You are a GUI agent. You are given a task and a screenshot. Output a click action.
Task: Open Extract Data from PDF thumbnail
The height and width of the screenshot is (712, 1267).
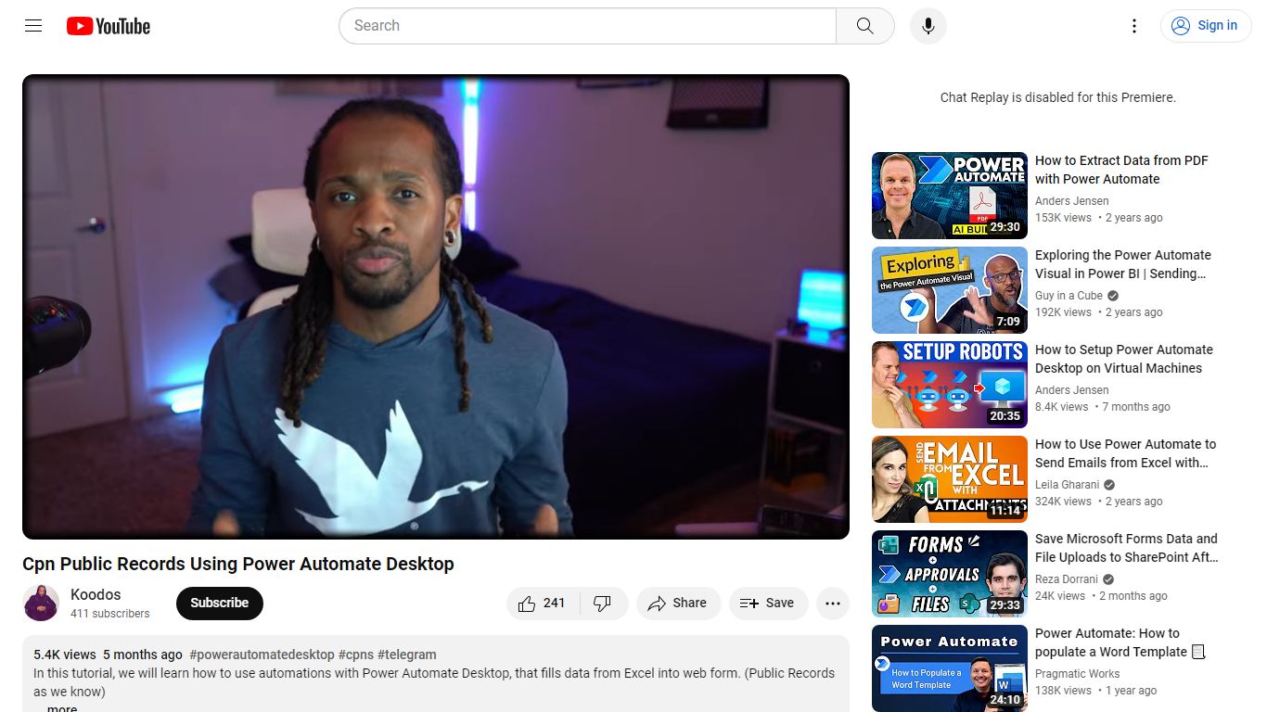pyautogui.click(x=950, y=196)
